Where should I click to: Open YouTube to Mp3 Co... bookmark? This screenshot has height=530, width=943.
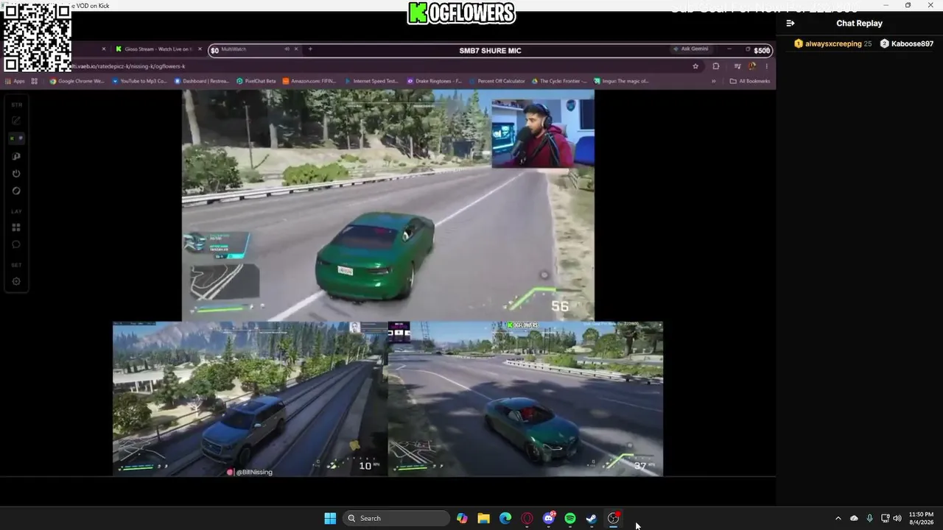click(x=139, y=81)
